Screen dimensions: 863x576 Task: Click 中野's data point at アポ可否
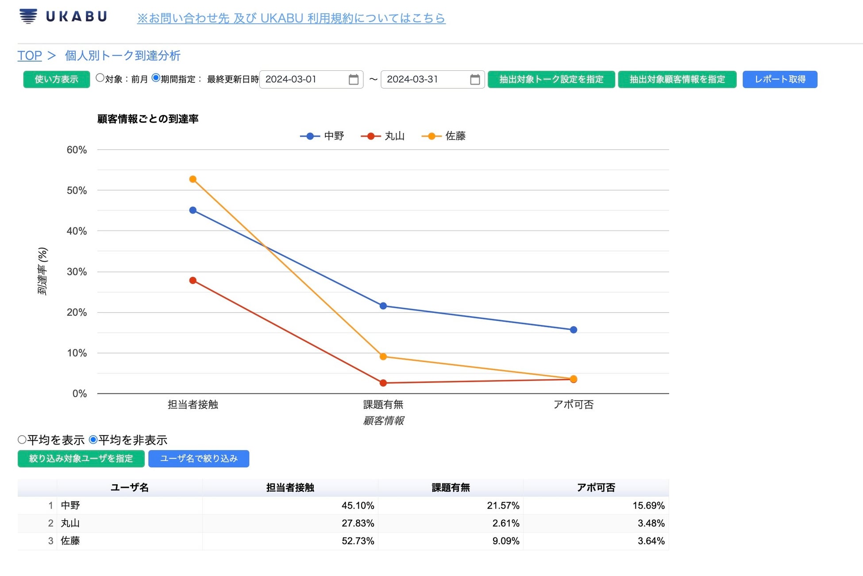[573, 330]
